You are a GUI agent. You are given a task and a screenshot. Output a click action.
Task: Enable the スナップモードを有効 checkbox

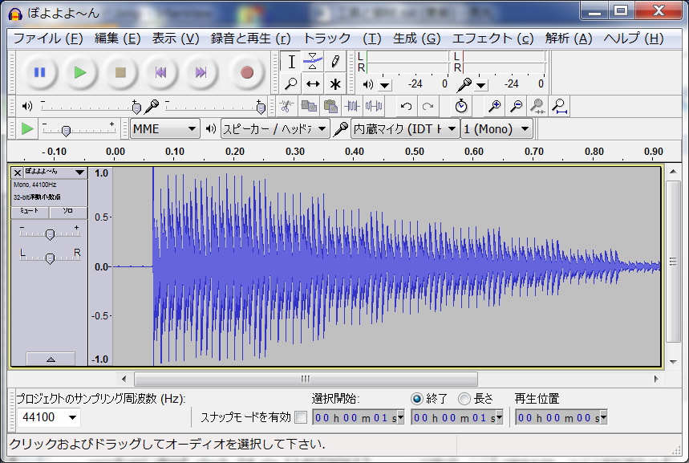[301, 417]
